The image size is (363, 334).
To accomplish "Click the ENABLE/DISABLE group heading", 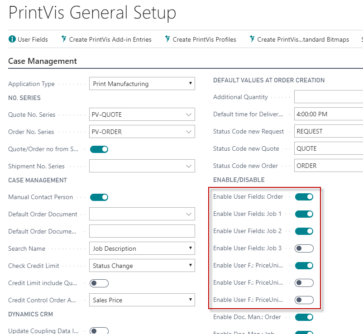I will pos(239,180).
